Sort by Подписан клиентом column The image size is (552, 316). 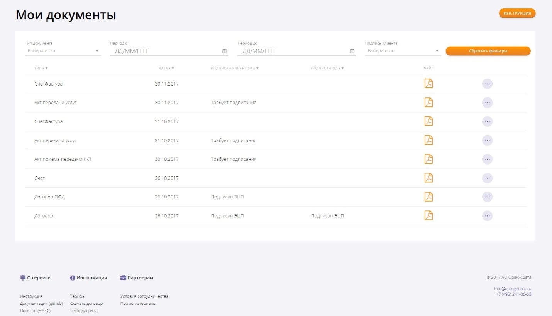point(234,68)
